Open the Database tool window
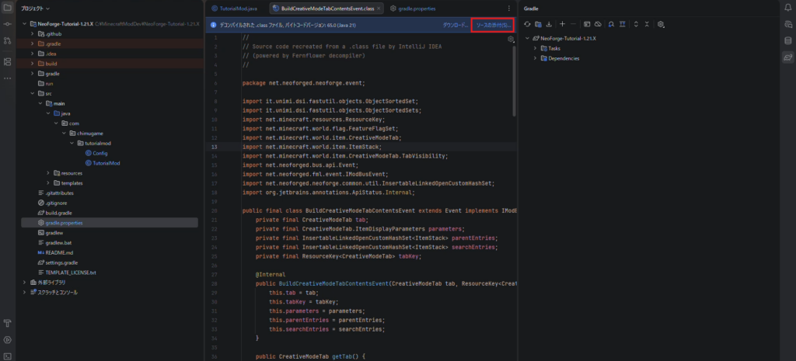Screen dimensions: 796x361 (788, 40)
